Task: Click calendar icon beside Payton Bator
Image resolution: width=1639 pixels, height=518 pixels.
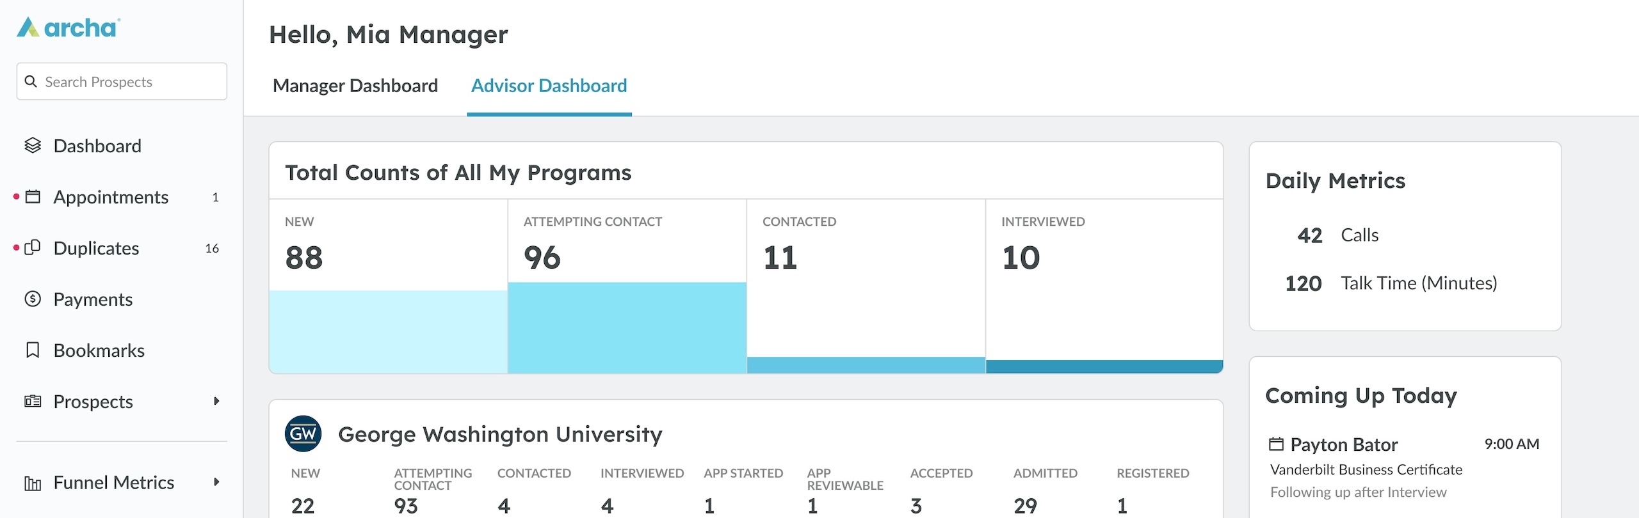Action: click(1276, 444)
